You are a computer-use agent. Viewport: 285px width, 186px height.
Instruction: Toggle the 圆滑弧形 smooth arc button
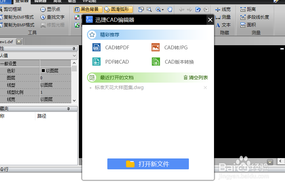(118, 9)
